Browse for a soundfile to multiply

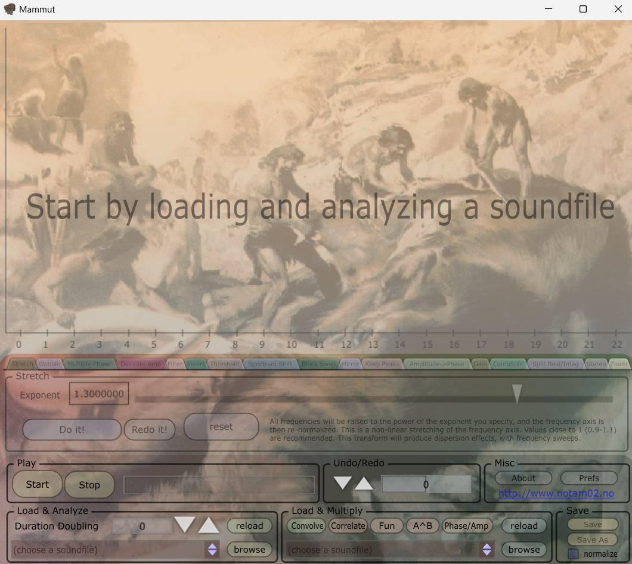[524, 550]
